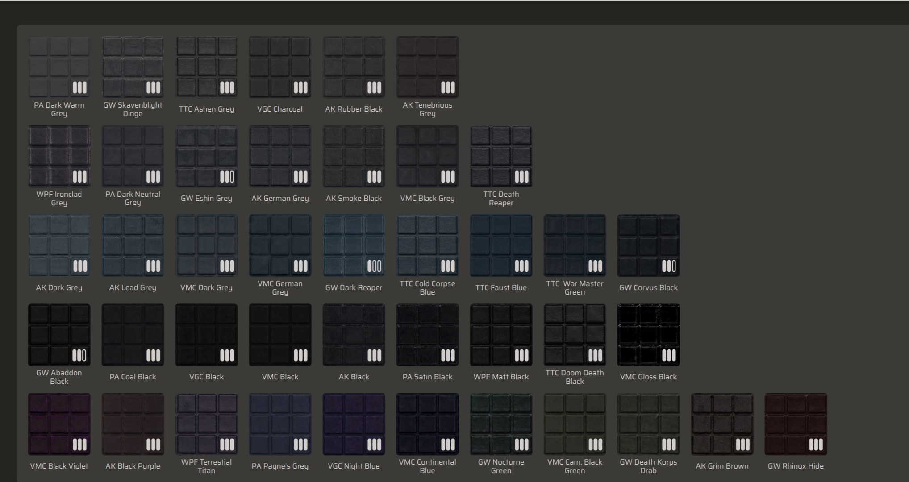This screenshot has height=482, width=909.
Task: Select the VMC Continental Blue swatch
Action: [427, 424]
